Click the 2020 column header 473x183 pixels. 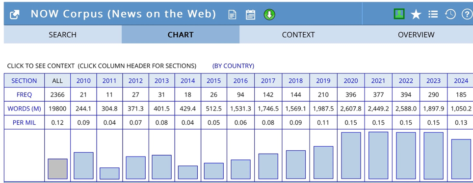351,81
